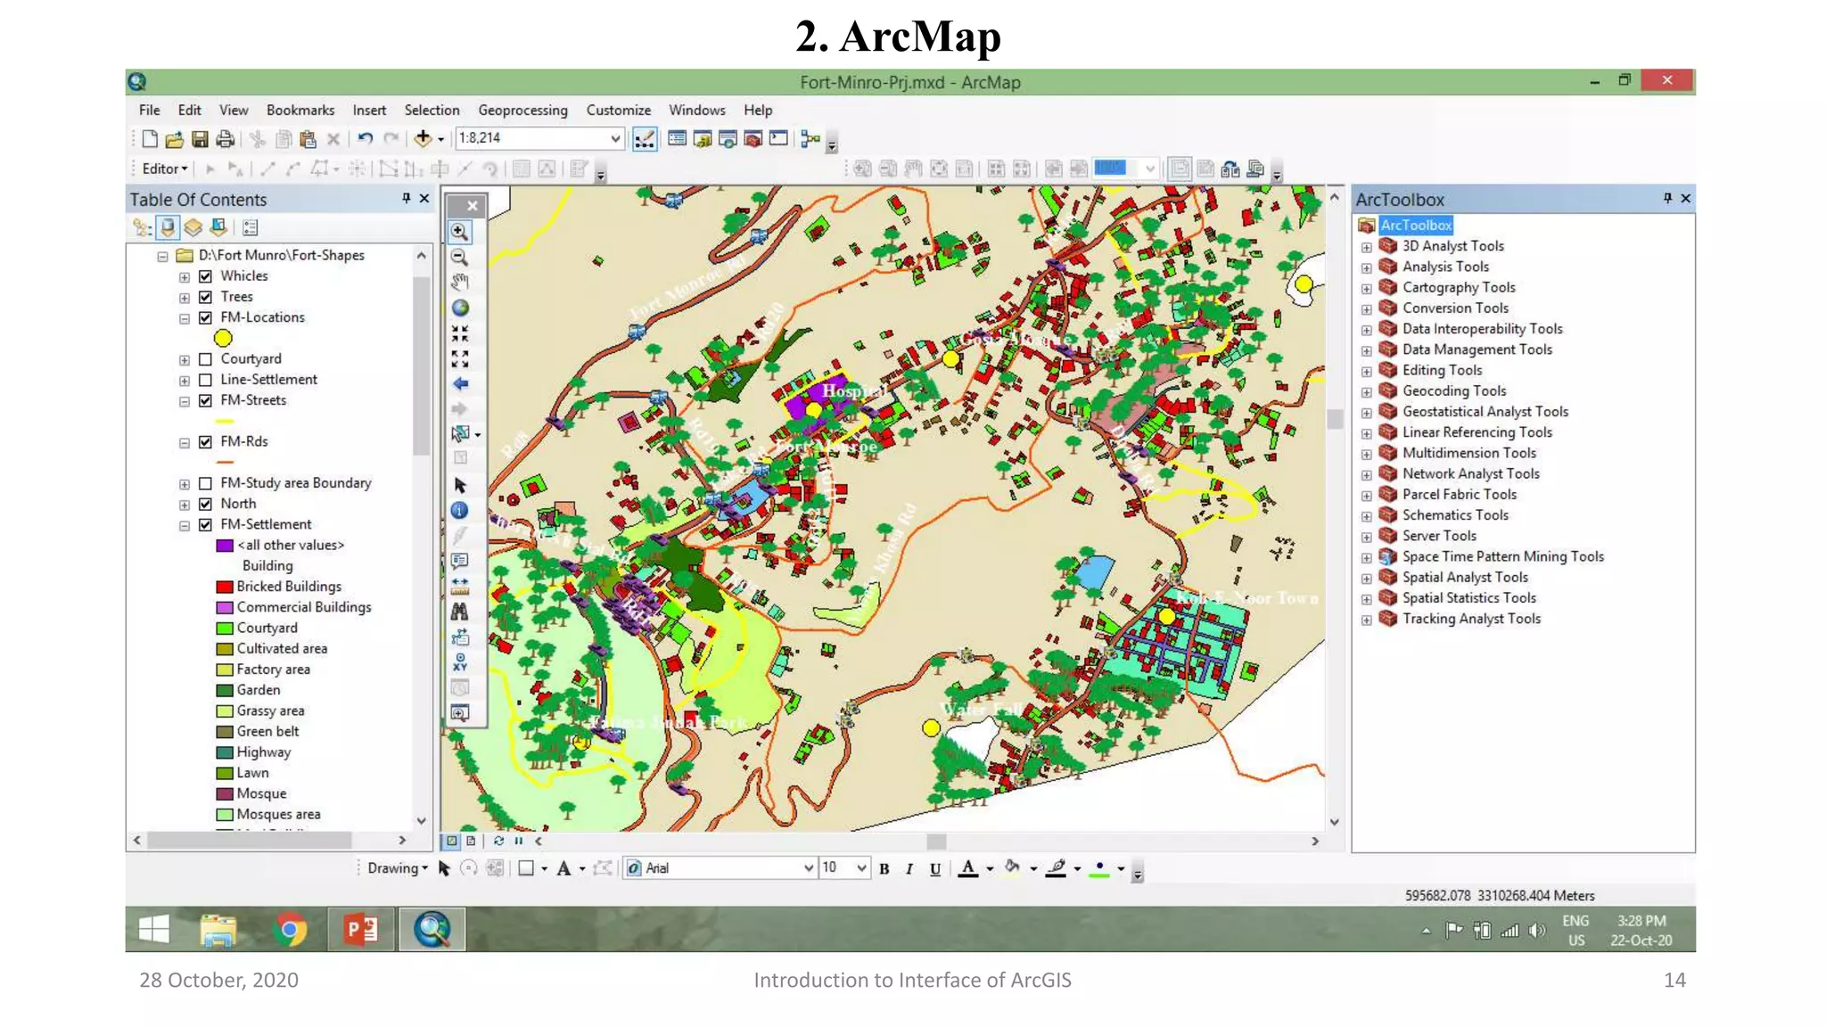1826x1027 pixels.
Task: Create a new map document icon
Action: (150, 139)
